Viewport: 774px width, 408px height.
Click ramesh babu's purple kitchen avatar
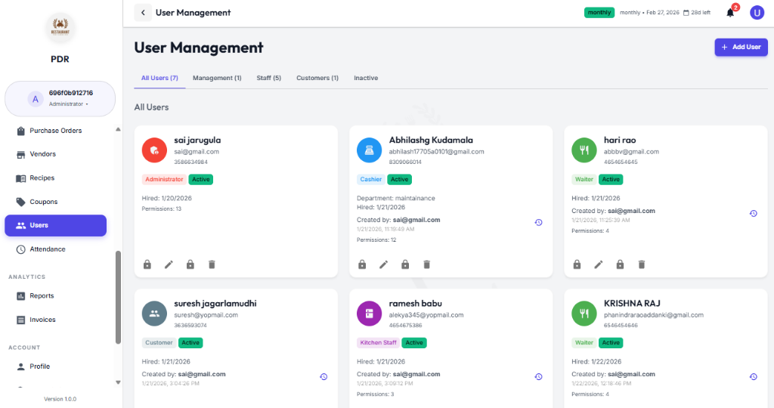tap(369, 314)
